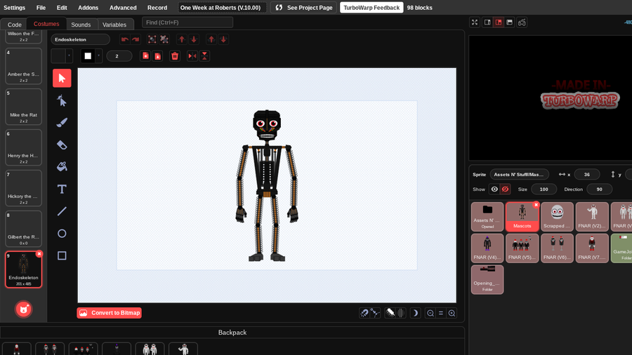Open the gamepad controls icon
The height and width of the screenshot is (355, 632).
pos(522,22)
